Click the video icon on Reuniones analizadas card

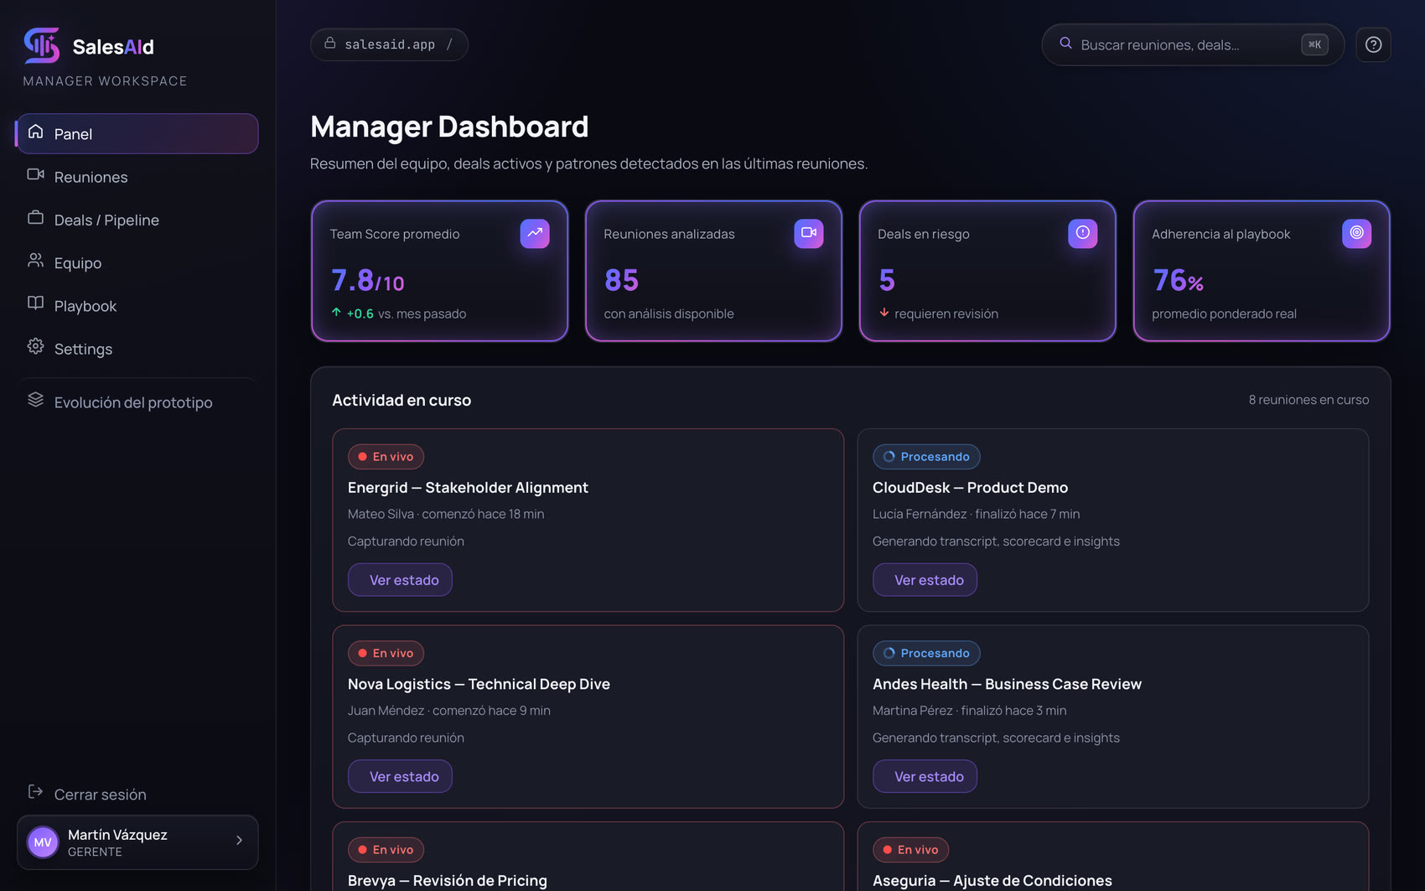[x=809, y=233]
